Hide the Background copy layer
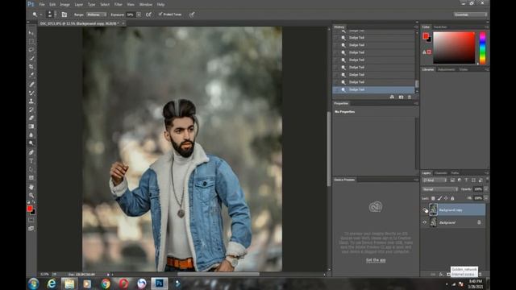Image resolution: width=516 pixels, height=290 pixels. tap(425, 210)
